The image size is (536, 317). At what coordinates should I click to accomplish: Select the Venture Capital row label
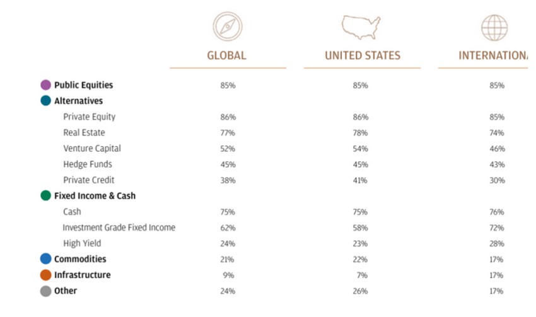92,149
